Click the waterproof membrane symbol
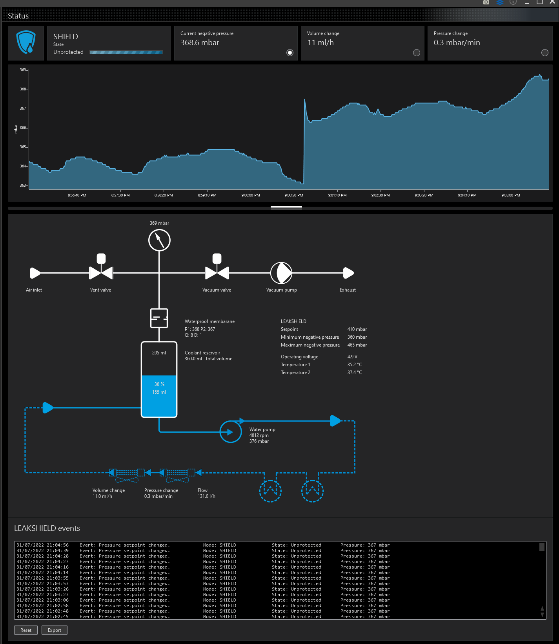 (x=159, y=318)
